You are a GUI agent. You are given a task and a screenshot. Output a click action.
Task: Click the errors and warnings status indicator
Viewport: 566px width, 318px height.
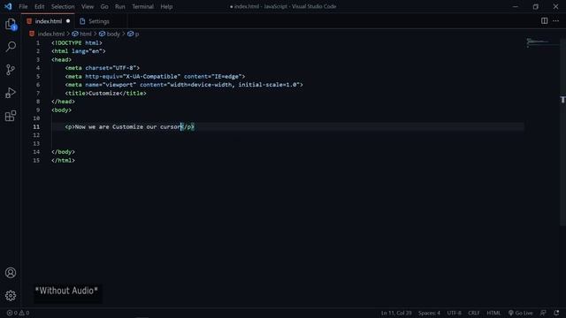18,313
